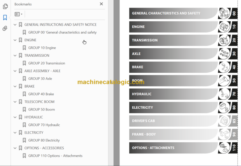Collapse GENERAL INSTRUCTIONS AND SAFETY NOTICE bookmark

click(15, 25)
